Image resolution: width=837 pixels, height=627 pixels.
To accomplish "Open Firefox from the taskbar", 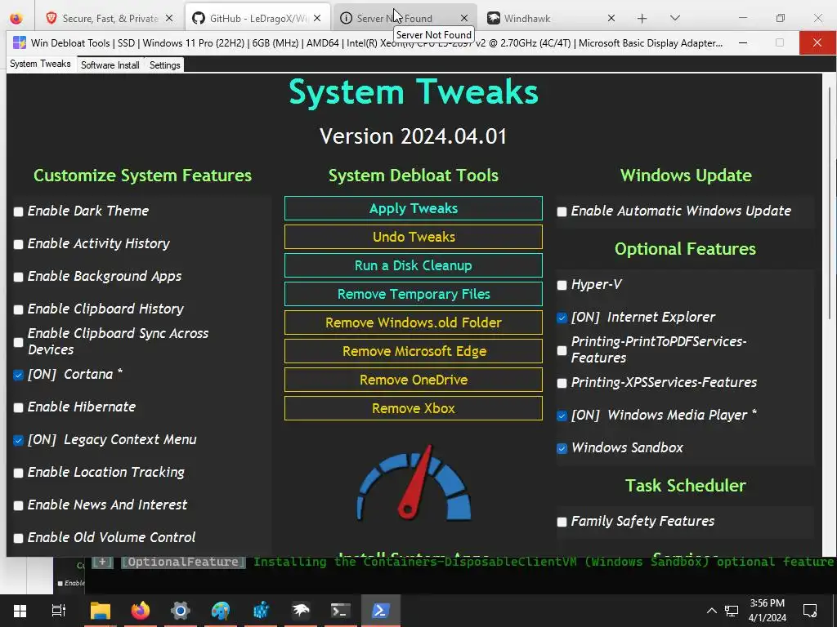I will point(141,611).
